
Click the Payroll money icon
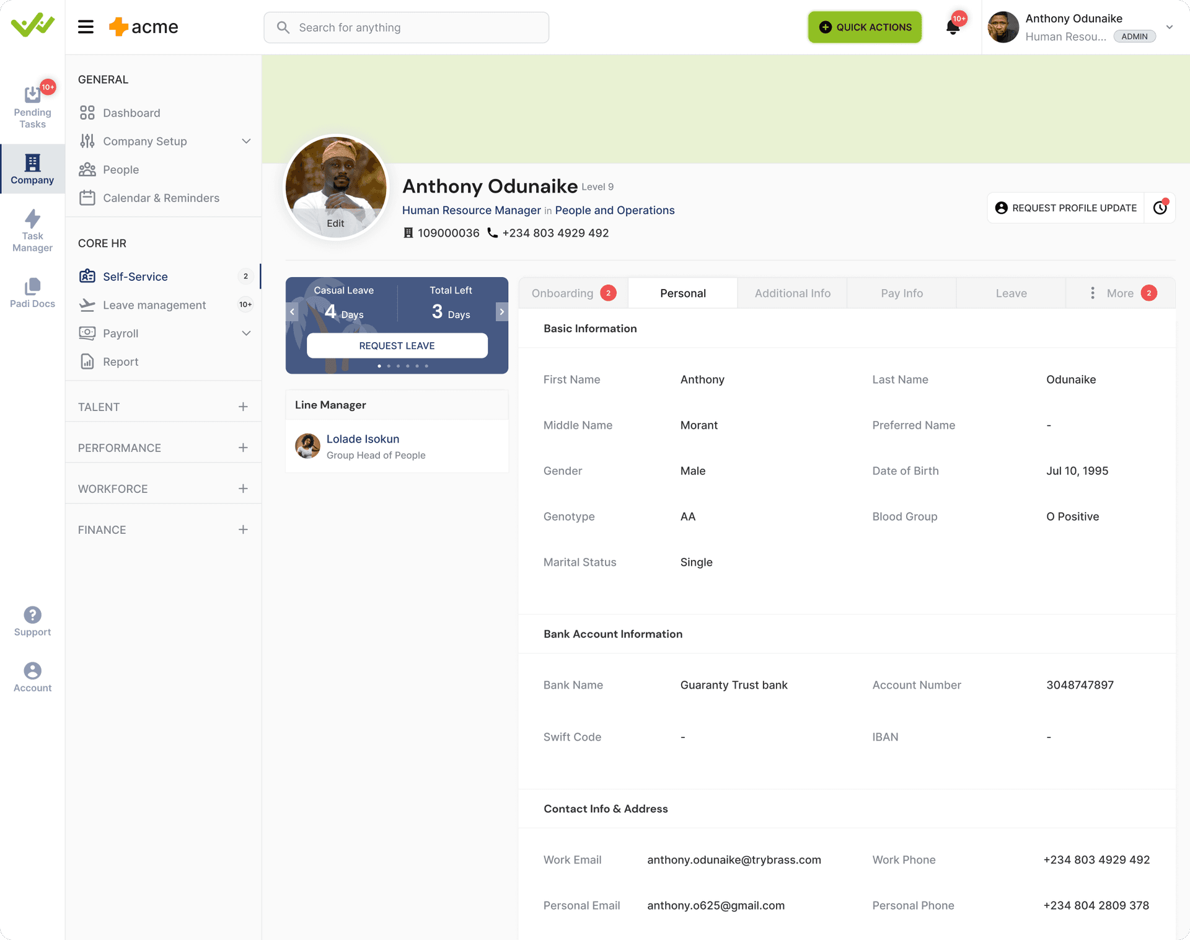pyautogui.click(x=87, y=333)
